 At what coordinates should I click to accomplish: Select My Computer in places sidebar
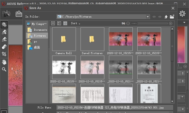coord(37,24)
